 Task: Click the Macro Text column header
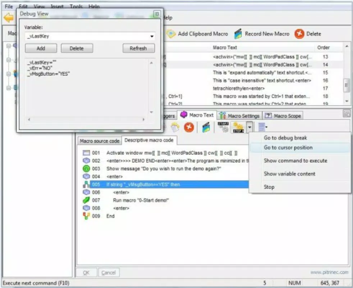coord(262,48)
